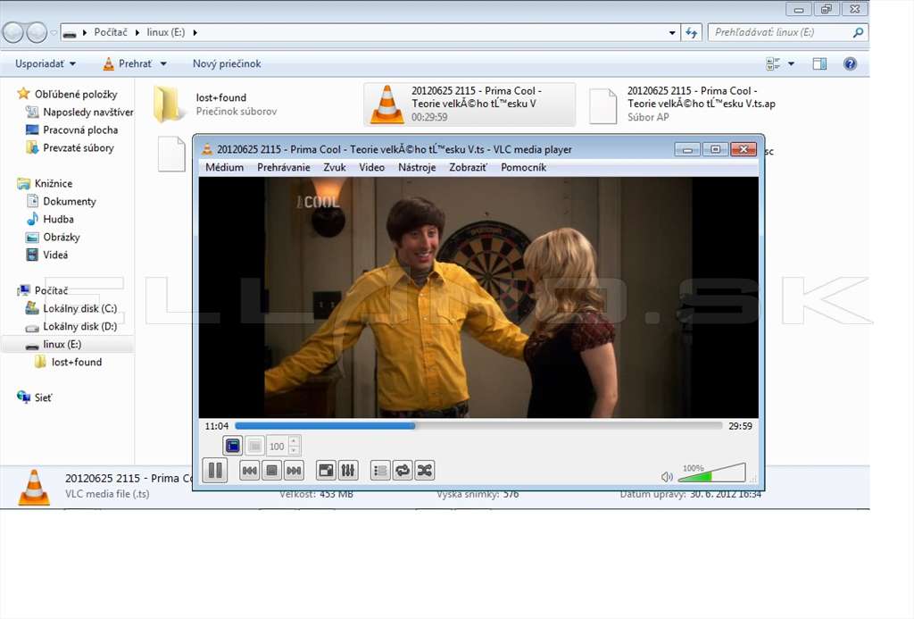The height and width of the screenshot is (619, 914).
Task: Open the Nástroje menu in VLC
Action: coord(417,167)
